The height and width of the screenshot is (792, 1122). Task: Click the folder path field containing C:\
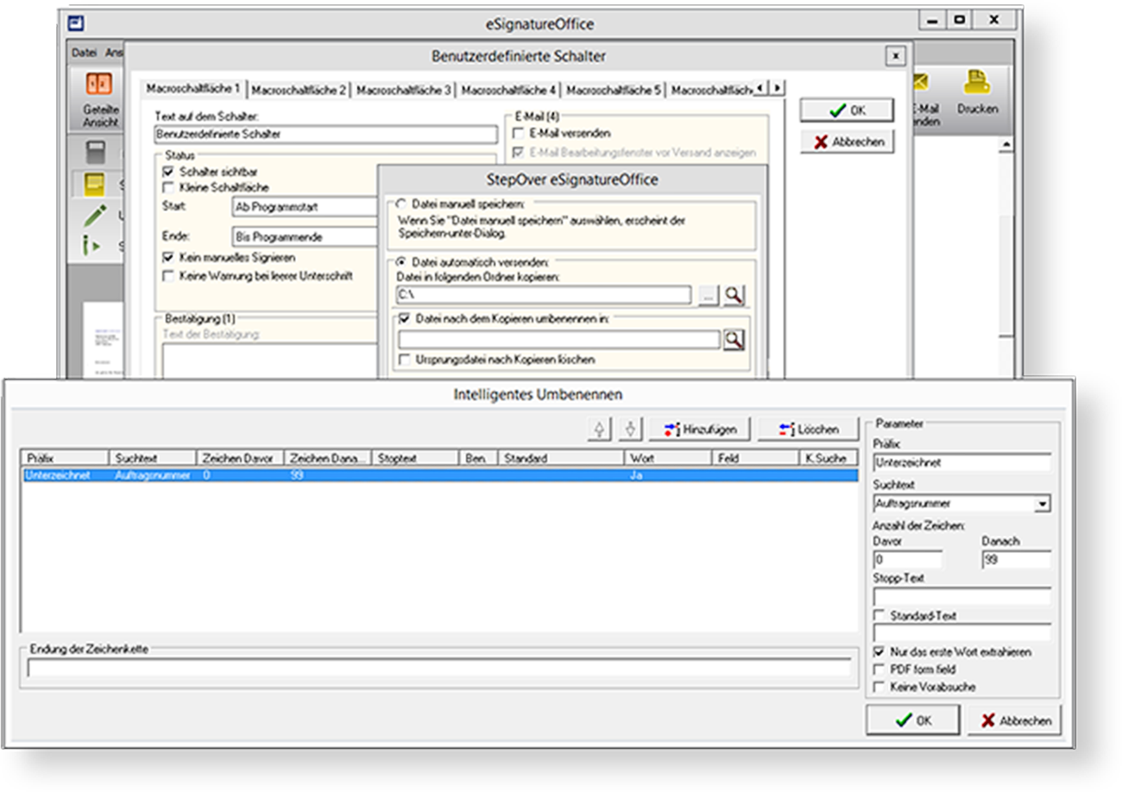pos(544,296)
